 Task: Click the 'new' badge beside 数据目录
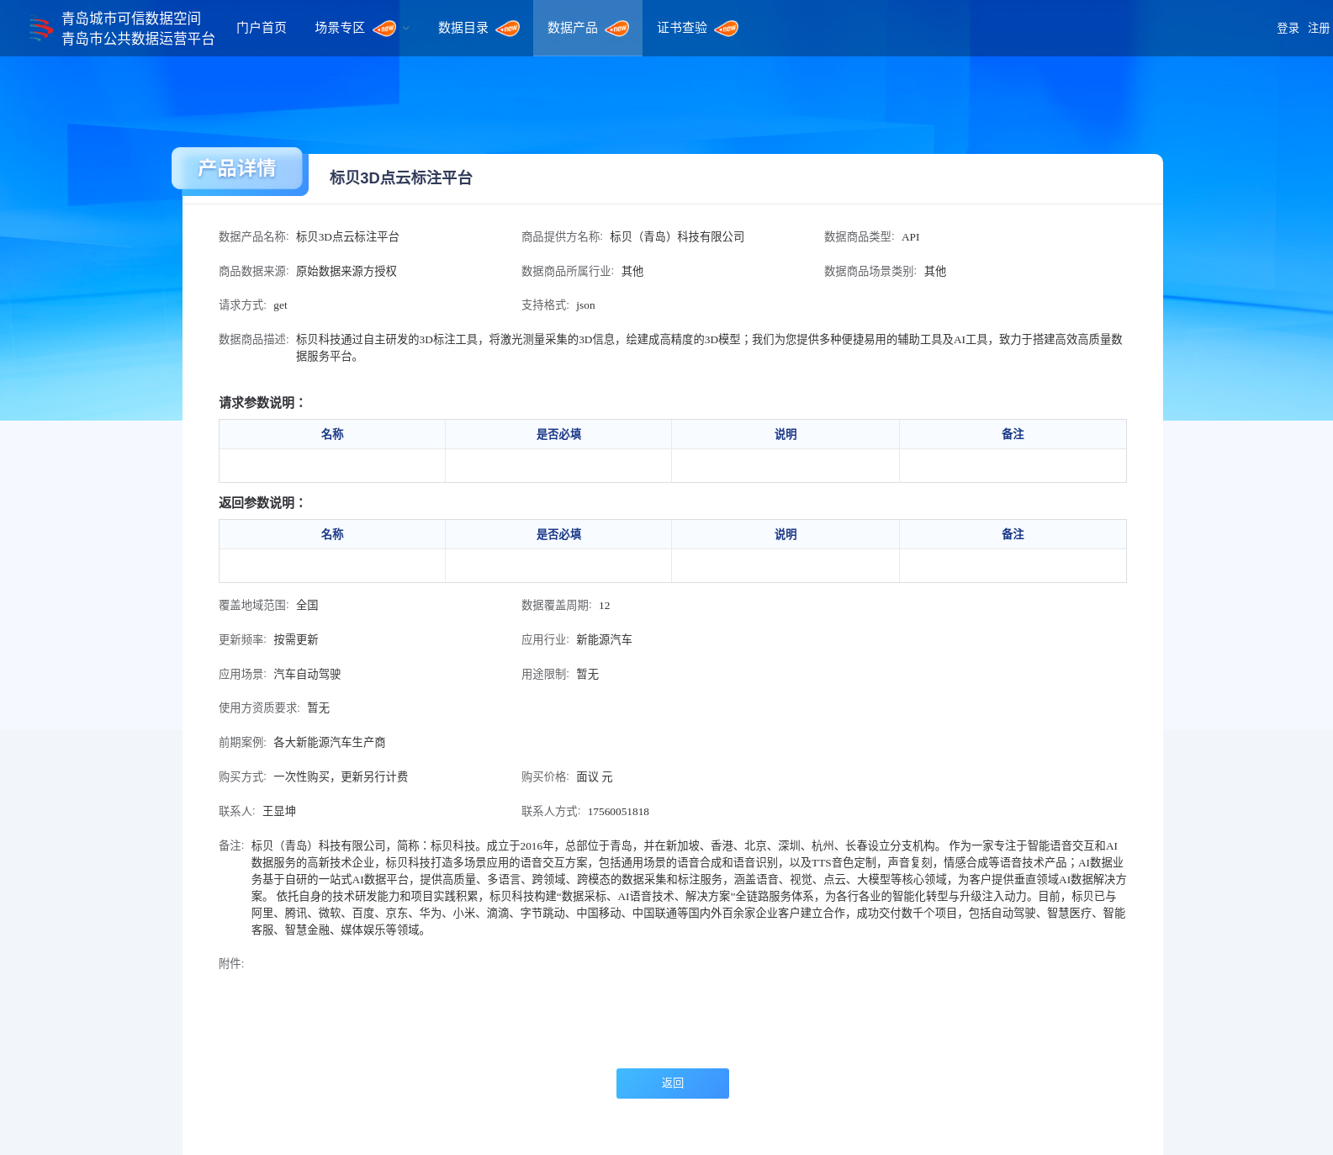508,29
